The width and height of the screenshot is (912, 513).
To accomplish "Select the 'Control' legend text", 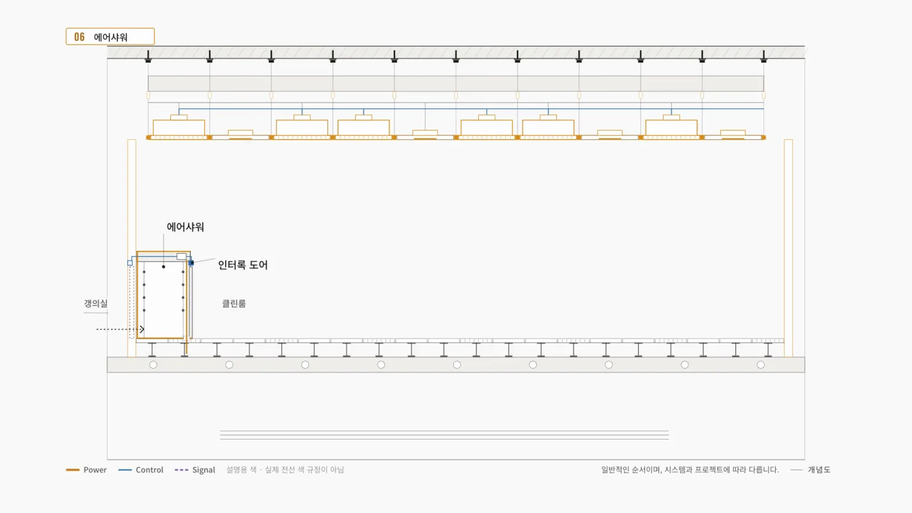I will [x=149, y=470].
